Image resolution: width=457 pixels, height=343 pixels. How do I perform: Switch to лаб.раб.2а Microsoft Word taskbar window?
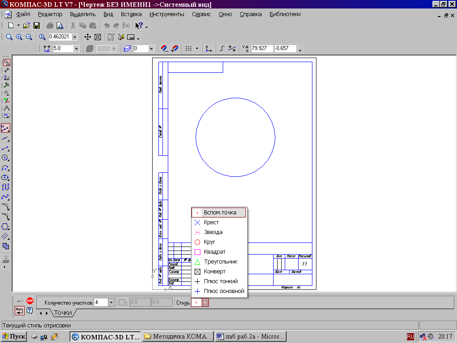[x=251, y=337]
